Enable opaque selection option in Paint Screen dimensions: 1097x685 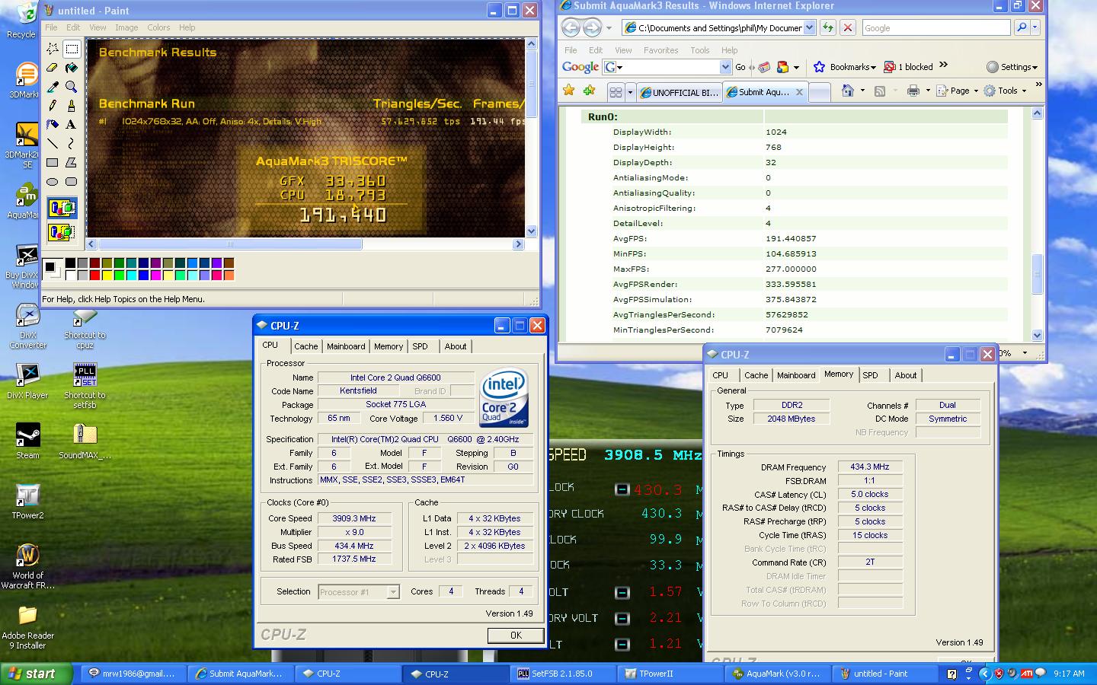tap(62, 209)
